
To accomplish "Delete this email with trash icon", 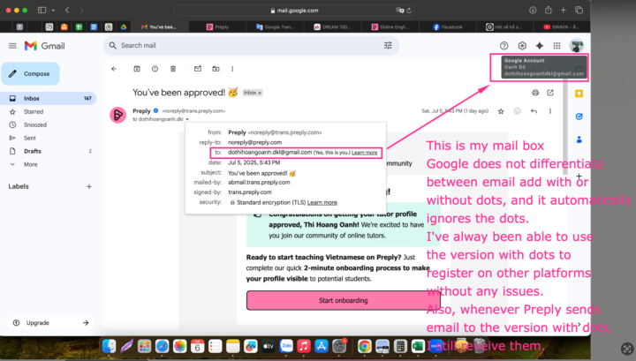I will pos(173,69).
